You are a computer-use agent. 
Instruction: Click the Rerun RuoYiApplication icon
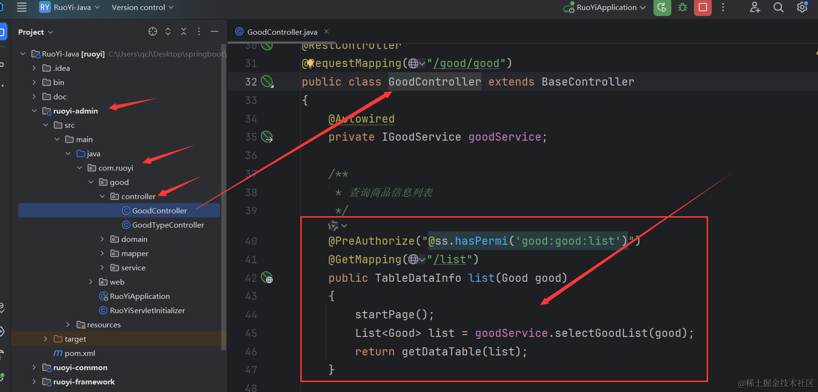pyautogui.click(x=662, y=8)
